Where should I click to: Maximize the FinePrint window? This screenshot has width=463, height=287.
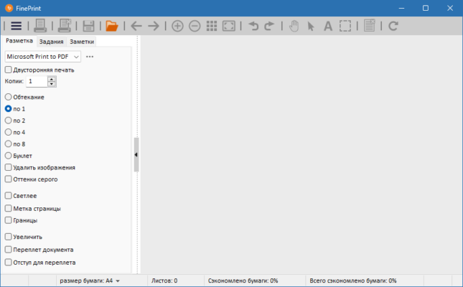426,9
